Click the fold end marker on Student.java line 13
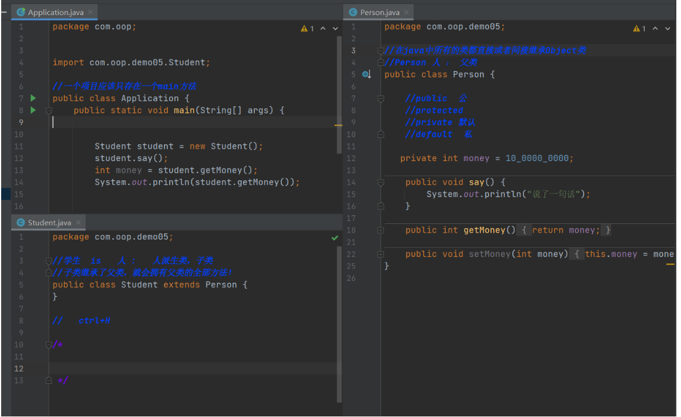The image size is (681, 417). pyautogui.click(x=49, y=380)
